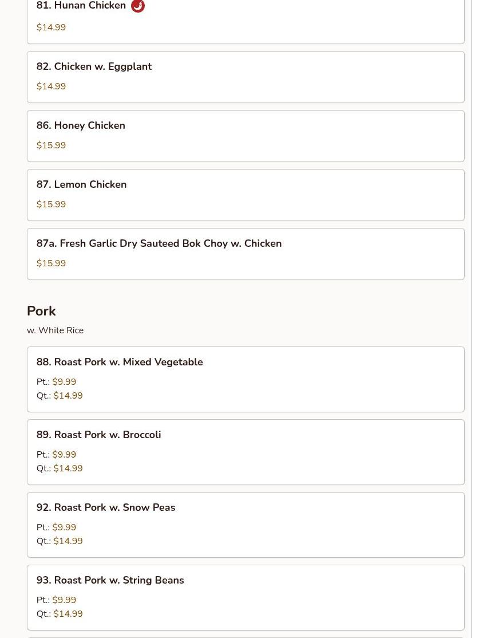Screen dimensions: 483x638
Task: Click the $14.99 price under Hunan Chicken
Action: tap(51, 27)
